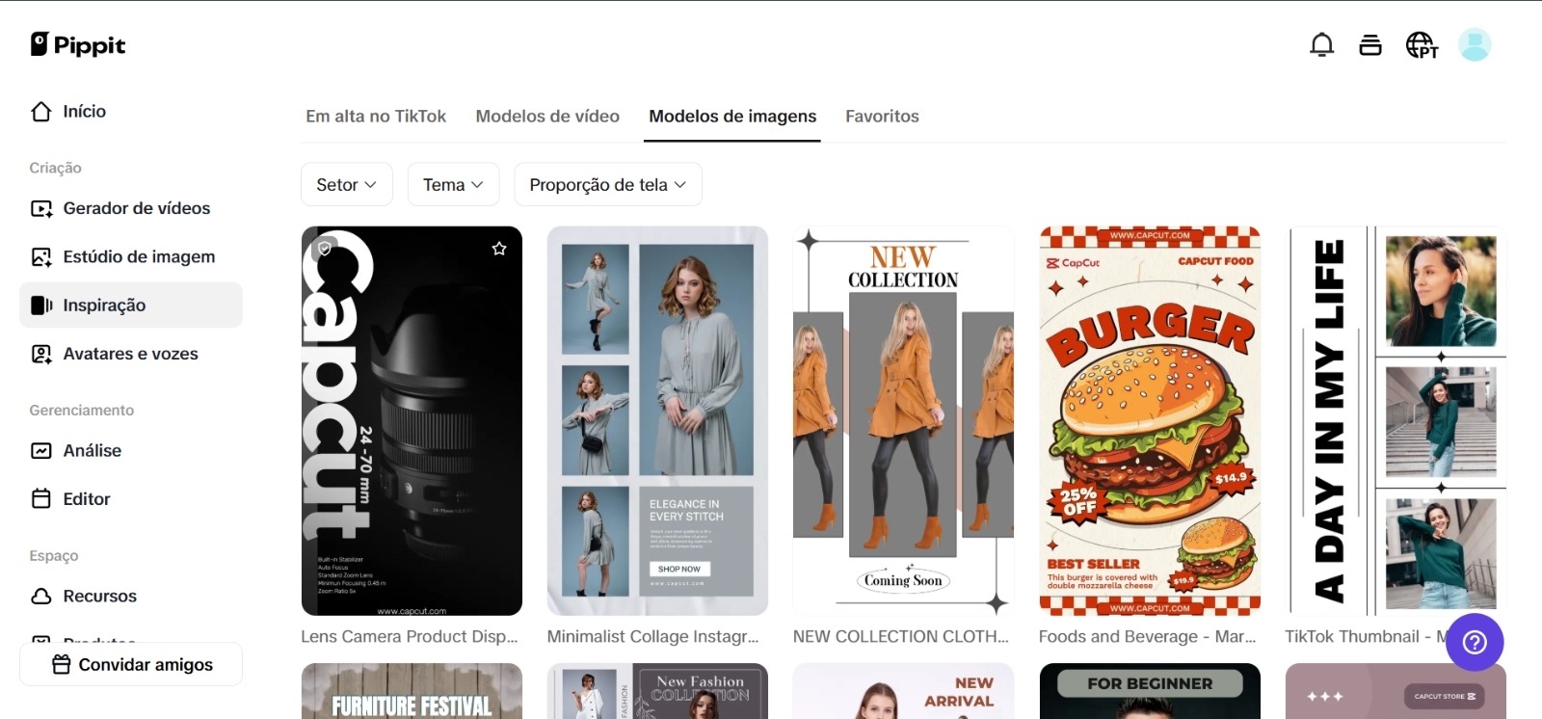This screenshot has width=1542, height=719.
Task: Switch to Modelos de vídeo tab
Action: 547,117
